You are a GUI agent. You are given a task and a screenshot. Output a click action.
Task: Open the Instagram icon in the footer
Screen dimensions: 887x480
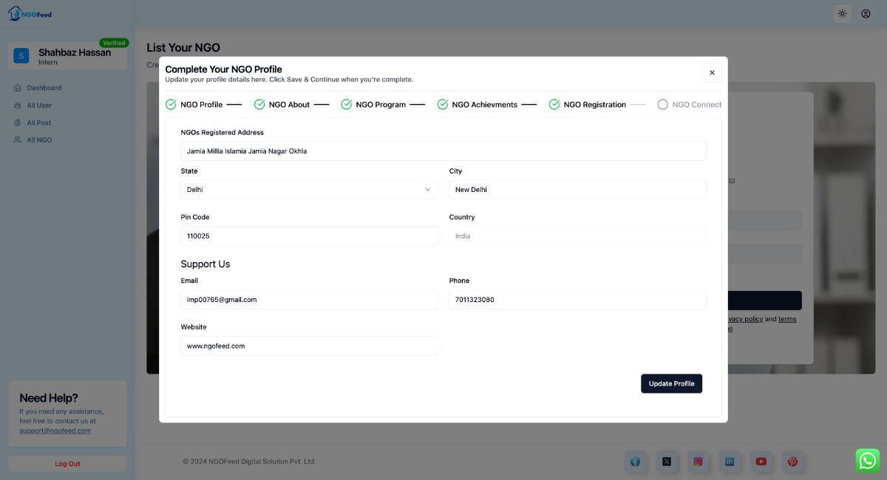[x=698, y=461]
